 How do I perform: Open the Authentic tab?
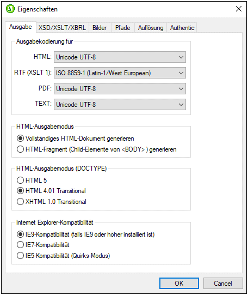[182, 28]
